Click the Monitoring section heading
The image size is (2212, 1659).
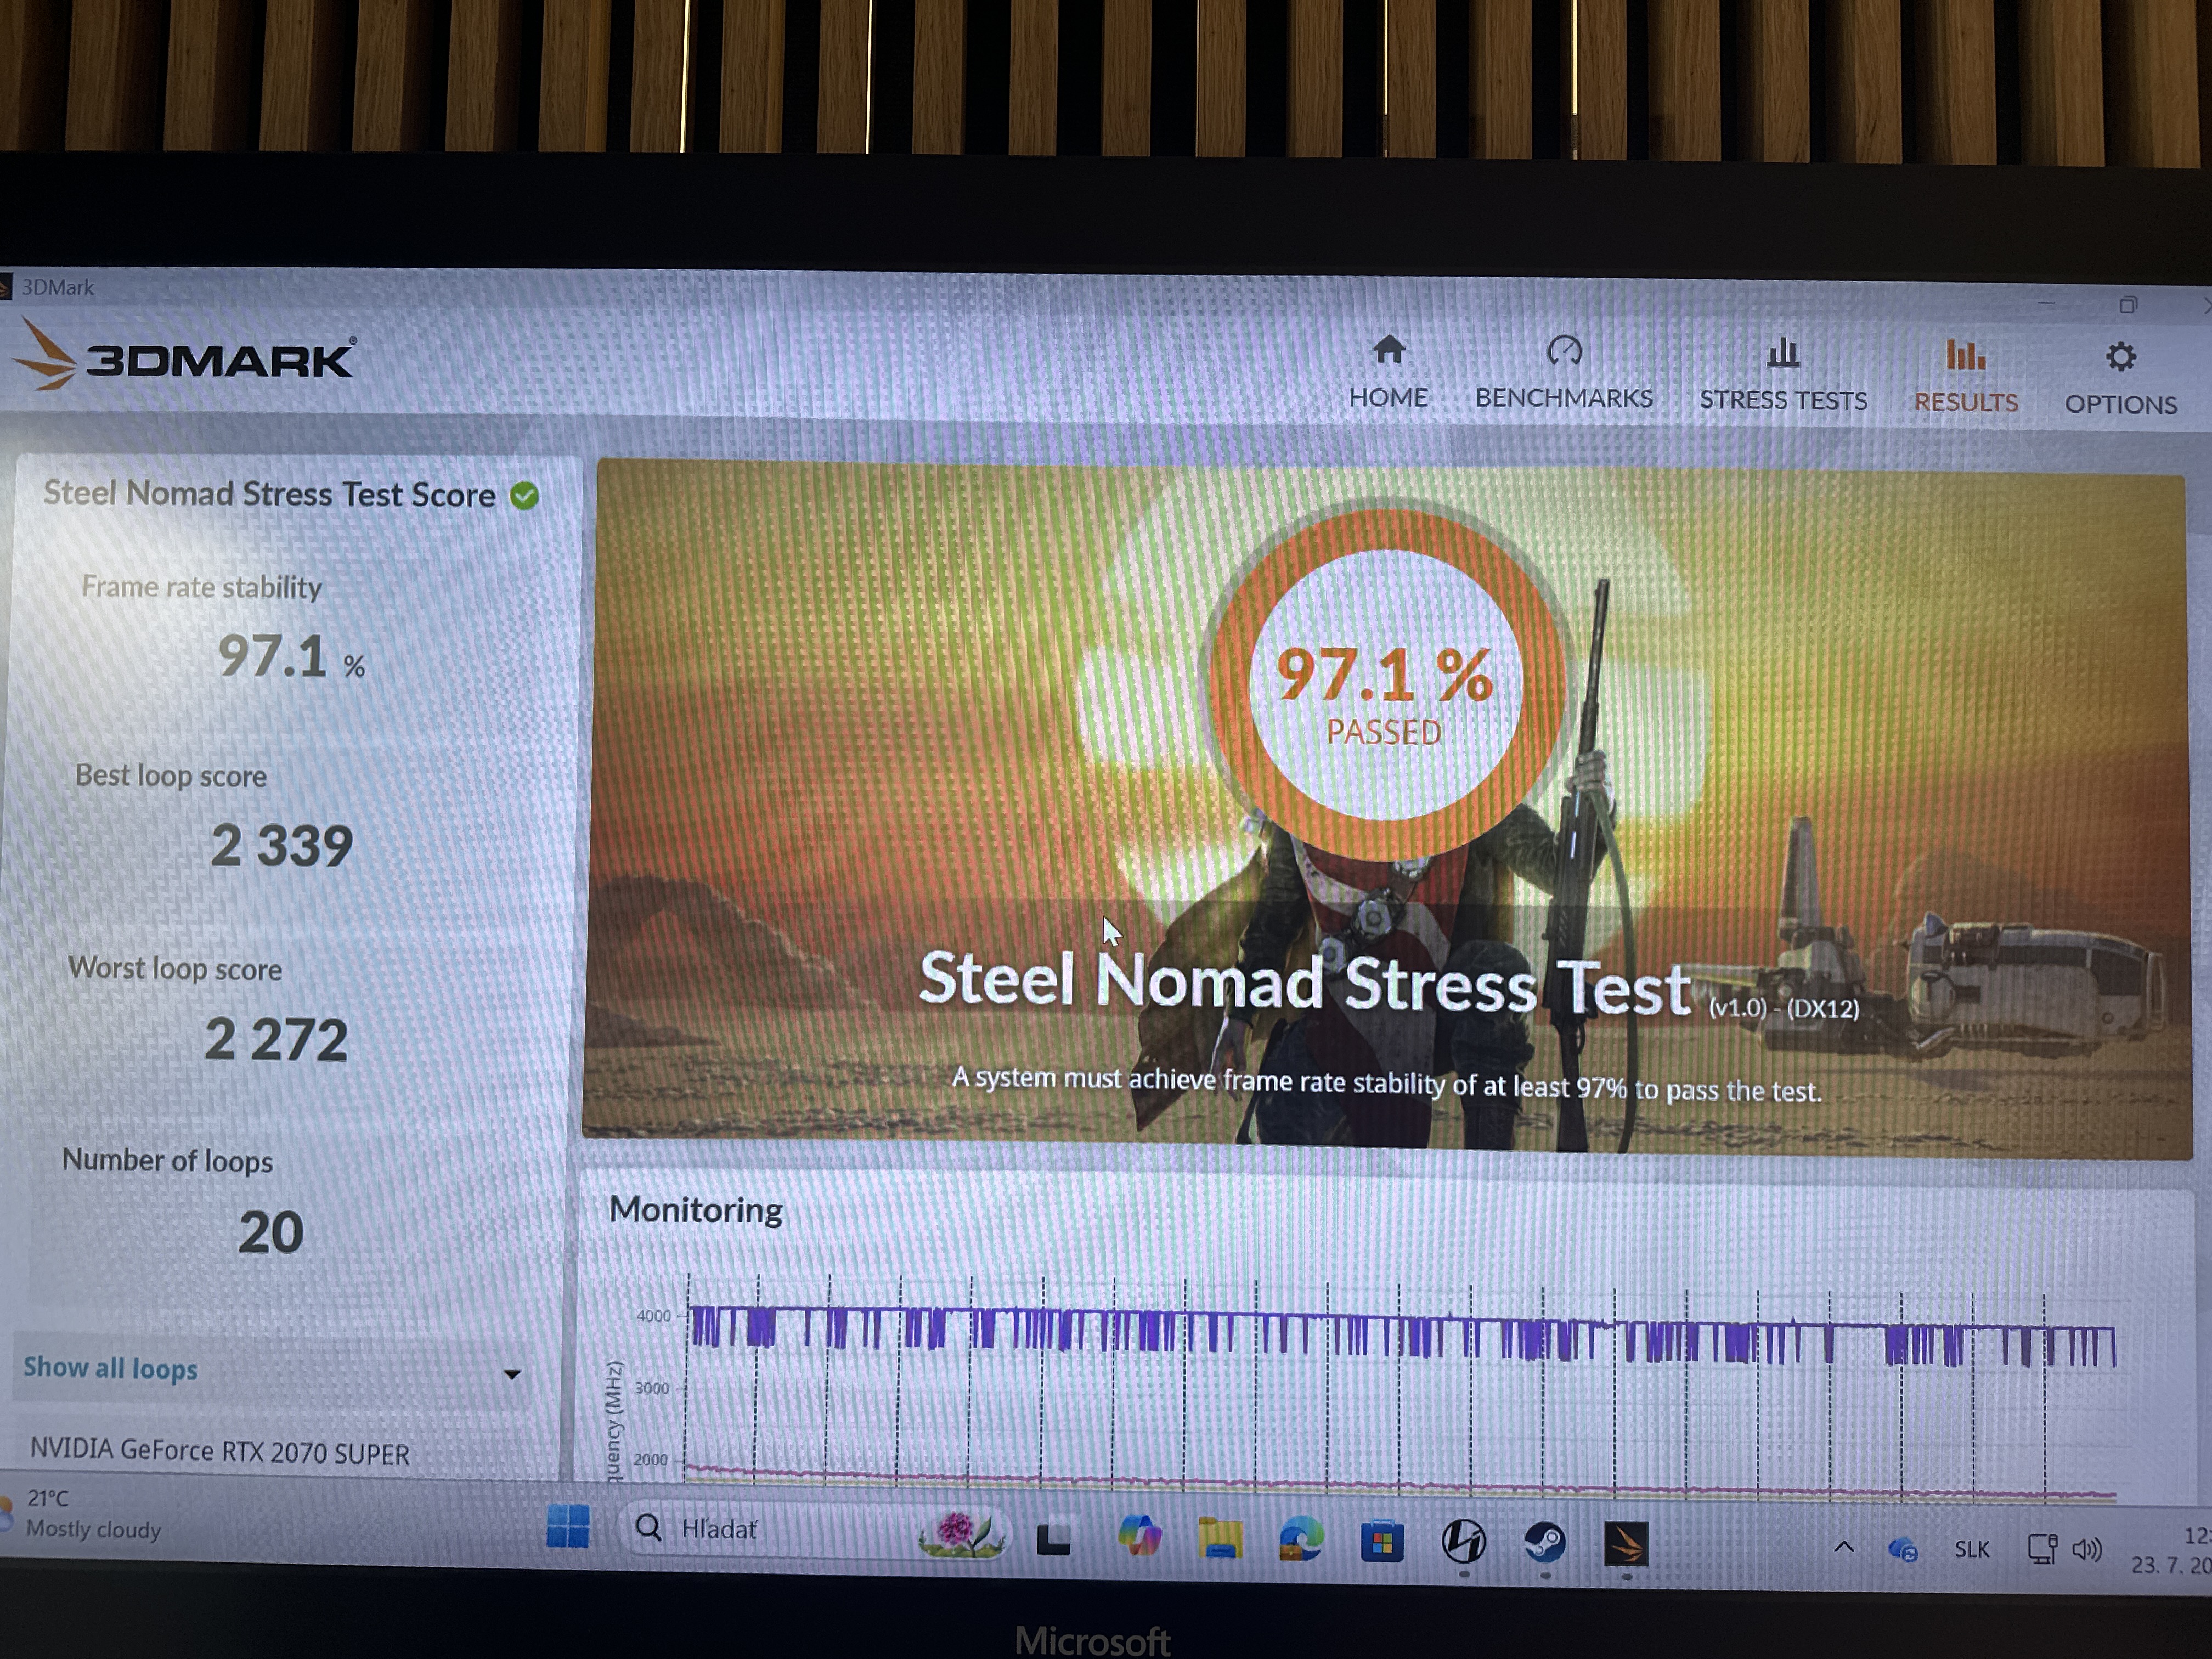pos(696,1210)
